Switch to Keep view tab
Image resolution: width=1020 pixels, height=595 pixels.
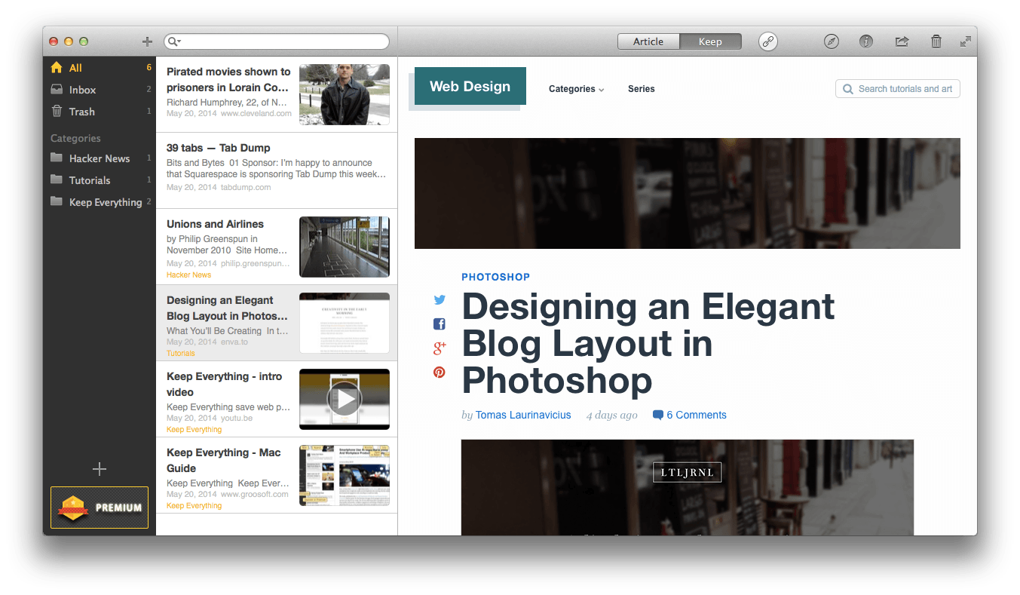click(710, 41)
